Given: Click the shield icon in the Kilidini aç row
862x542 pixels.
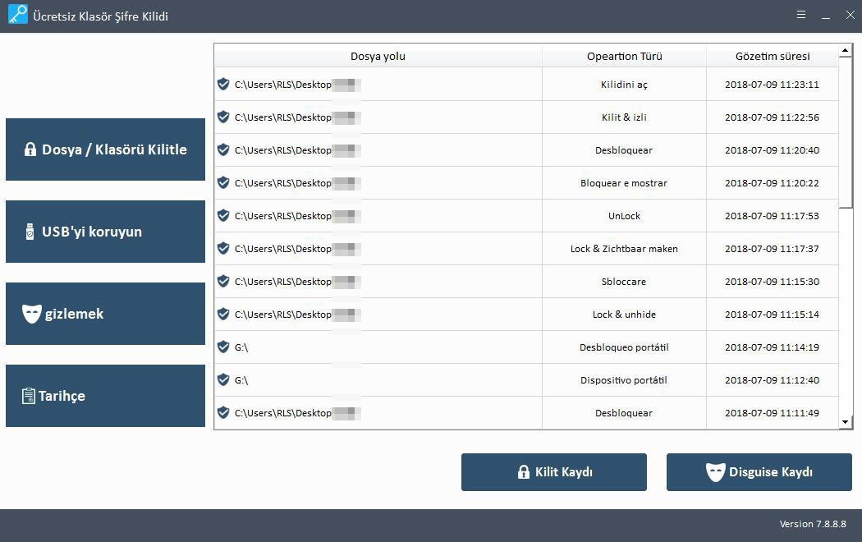Looking at the screenshot, I should click(x=223, y=84).
